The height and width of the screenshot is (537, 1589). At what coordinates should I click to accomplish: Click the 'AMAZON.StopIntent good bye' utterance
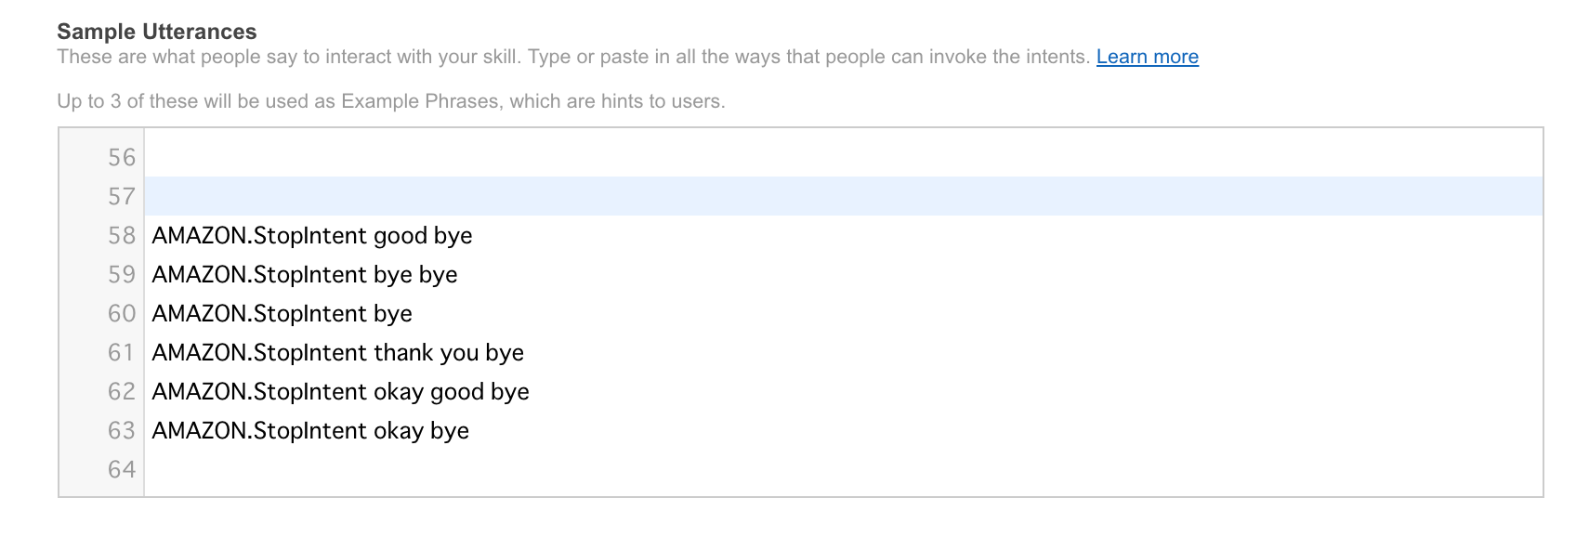(x=312, y=235)
